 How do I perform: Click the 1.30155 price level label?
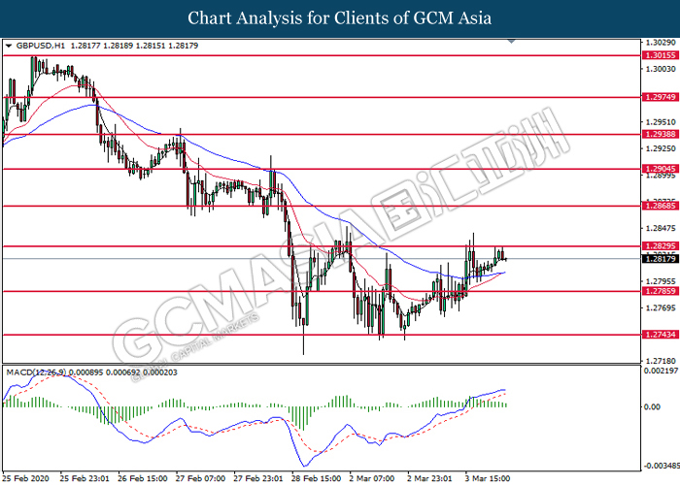pos(660,55)
